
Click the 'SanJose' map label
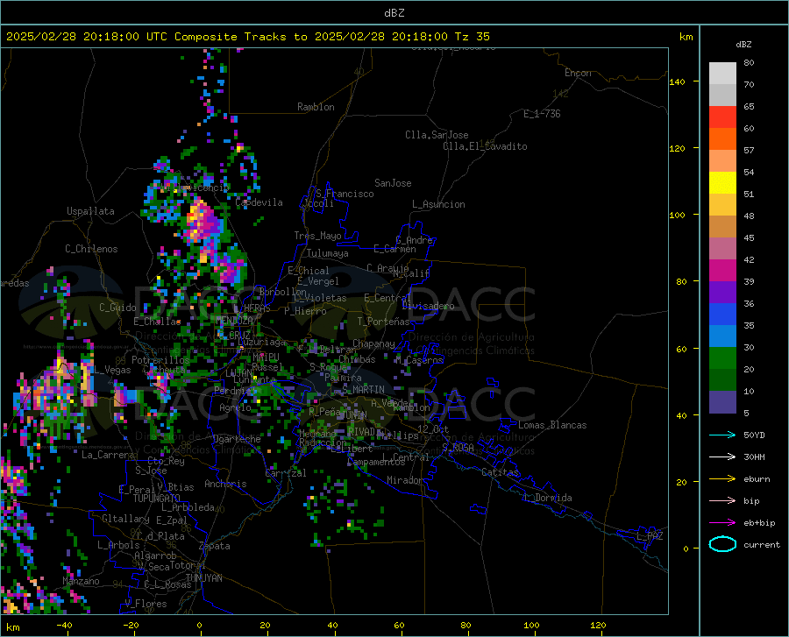point(393,183)
